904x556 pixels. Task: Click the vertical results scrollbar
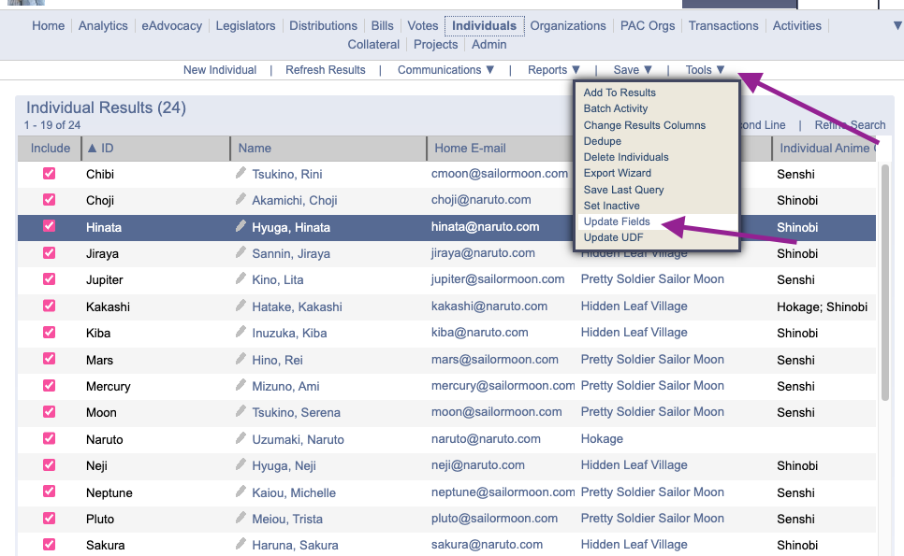885,282
